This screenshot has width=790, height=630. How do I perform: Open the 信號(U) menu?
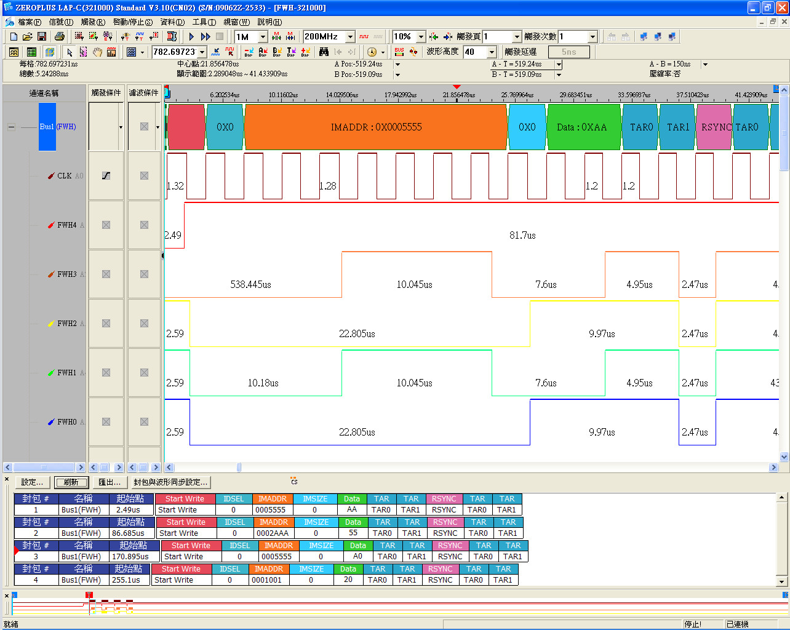61,22
